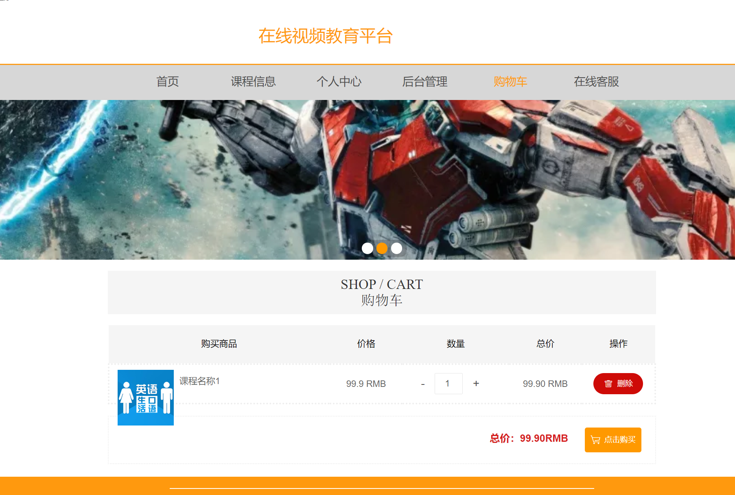Show the first carousel slide dot
This screenshot has height=495, width=735.
pos(367,248)
